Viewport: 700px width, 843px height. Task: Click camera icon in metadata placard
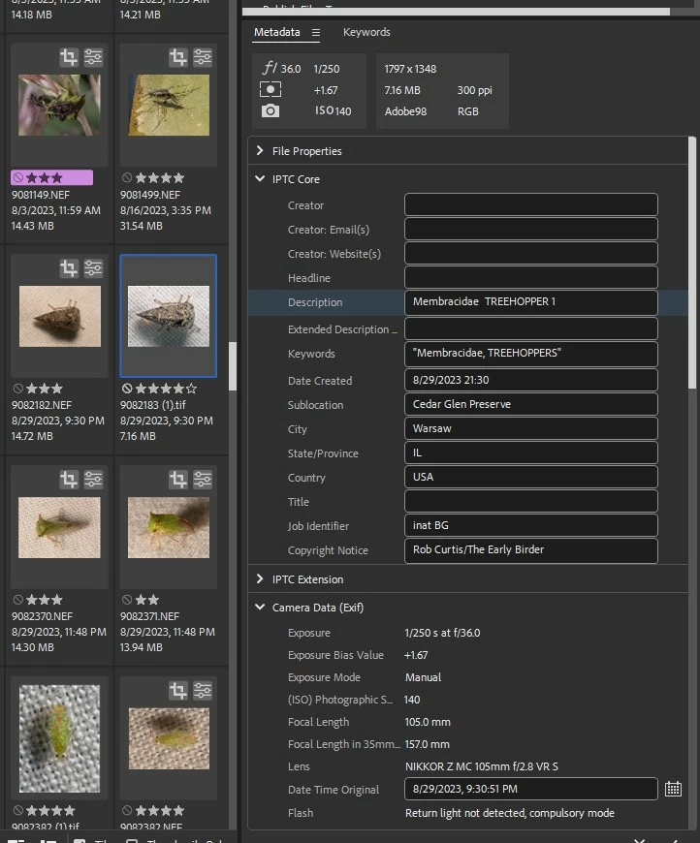pyautogui.click(x=270, y=110)
